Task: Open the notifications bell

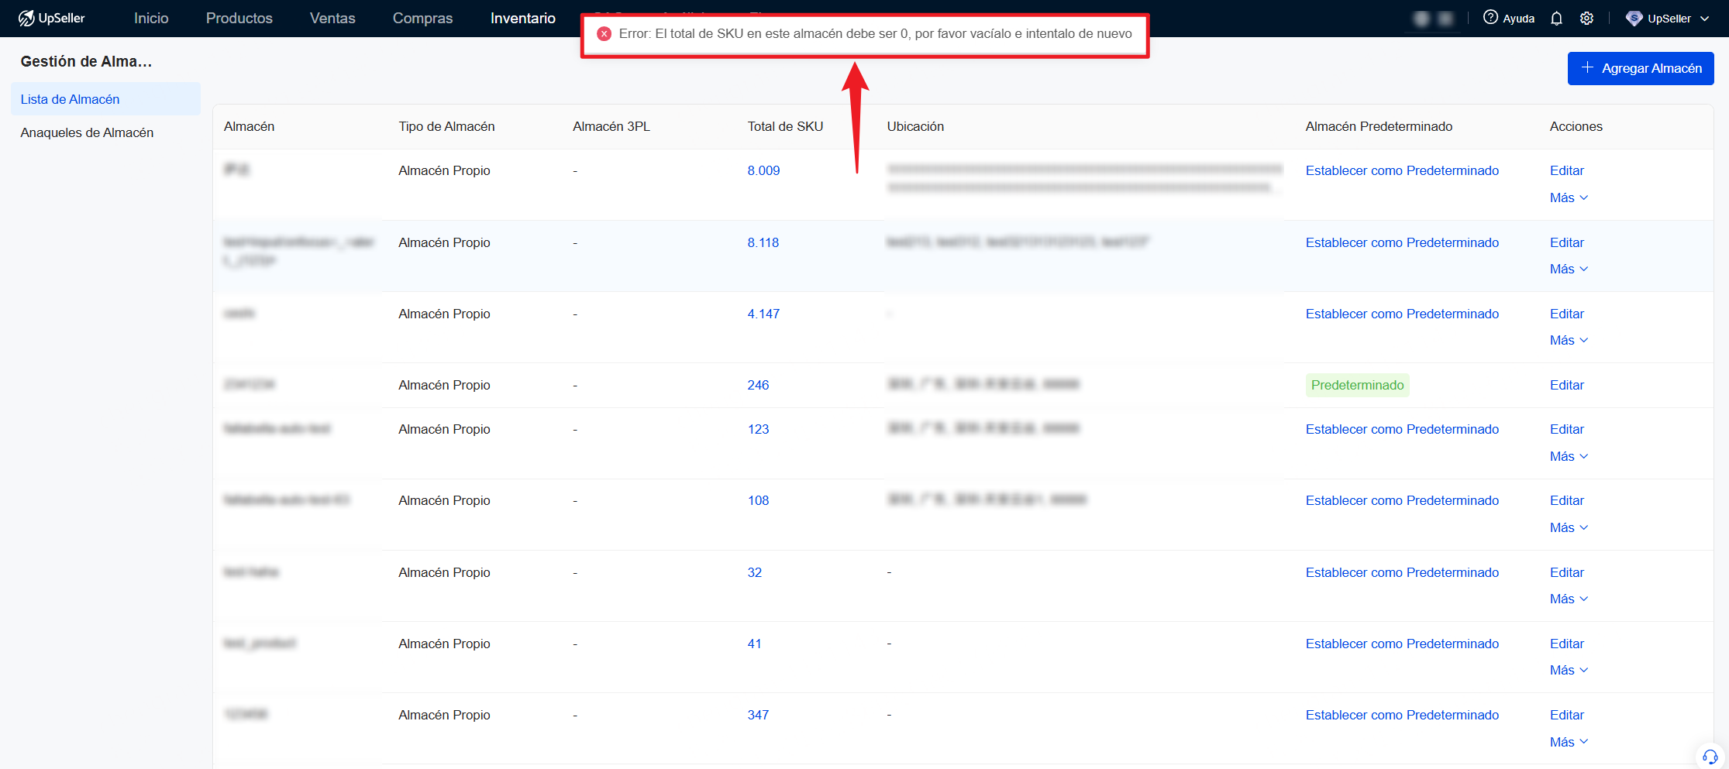Action: click(1556, 19)
